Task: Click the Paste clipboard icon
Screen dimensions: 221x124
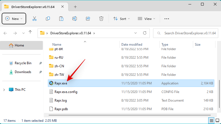Action: tap(61, 19)
